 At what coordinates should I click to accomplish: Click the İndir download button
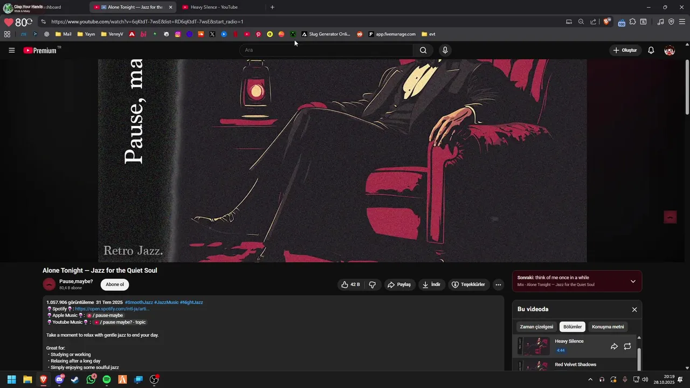(x=432, y=285)
